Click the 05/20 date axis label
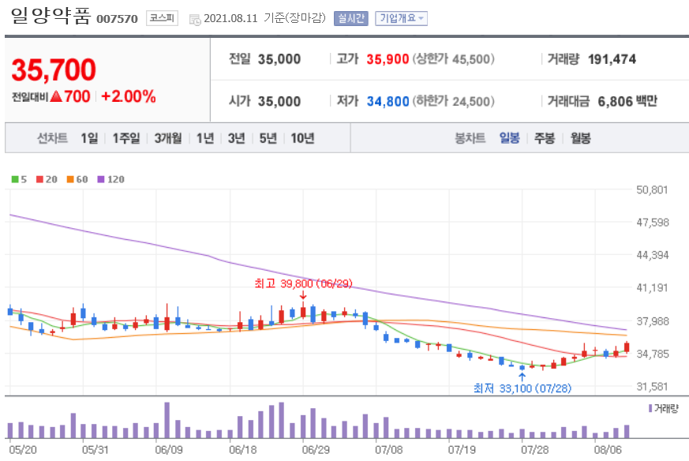 point(23,450)
